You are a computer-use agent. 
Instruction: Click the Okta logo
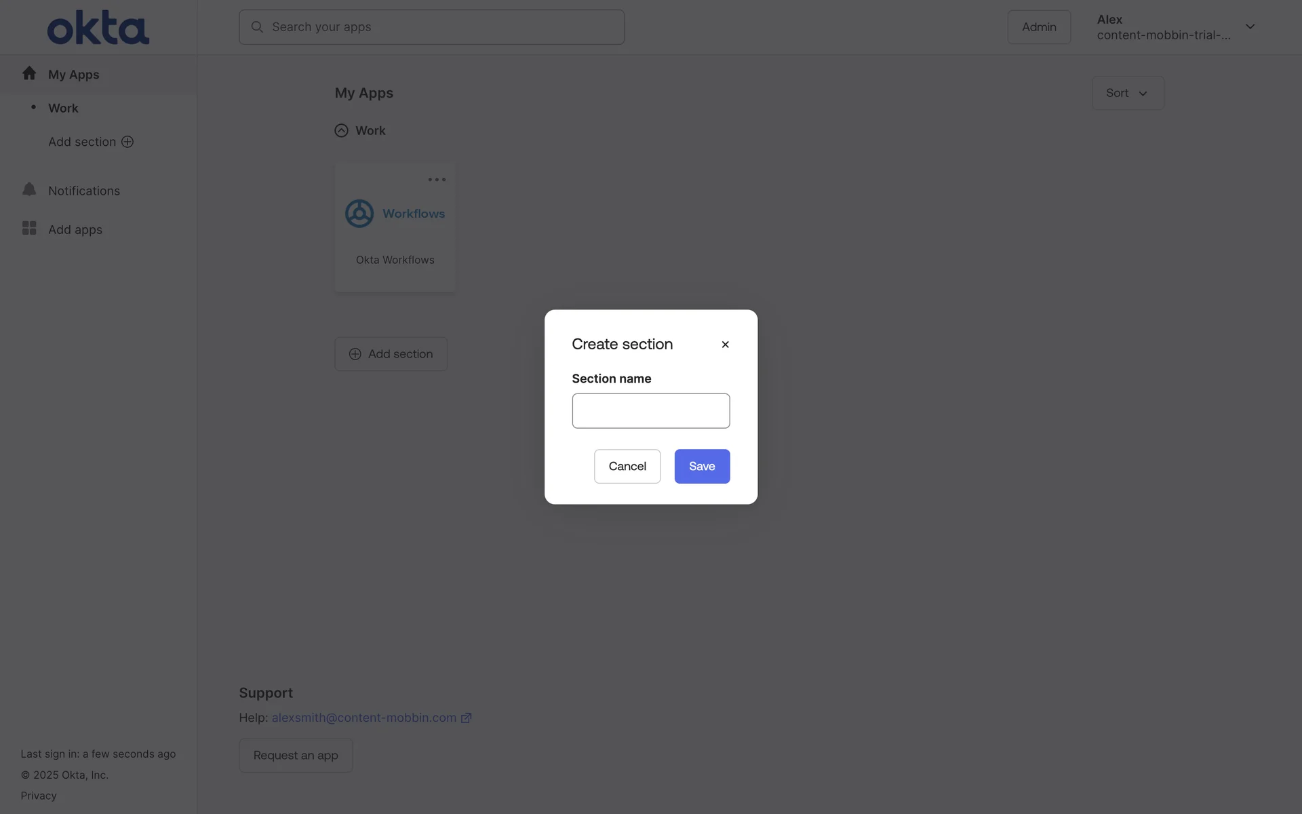coord(98,27)
